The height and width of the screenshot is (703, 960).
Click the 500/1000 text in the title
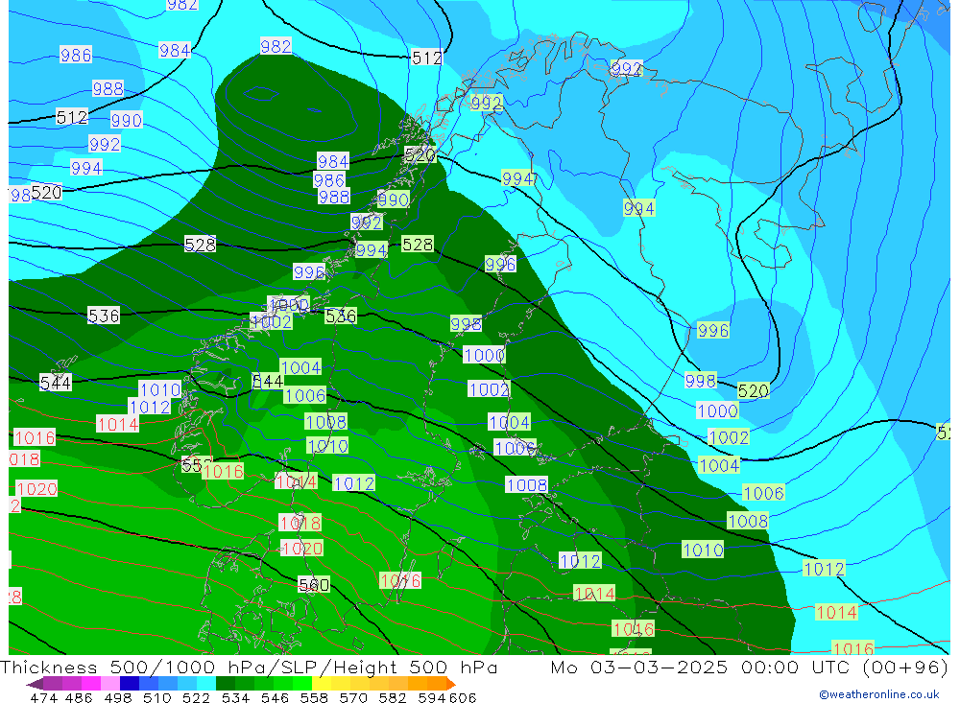[x=163, y=667]
